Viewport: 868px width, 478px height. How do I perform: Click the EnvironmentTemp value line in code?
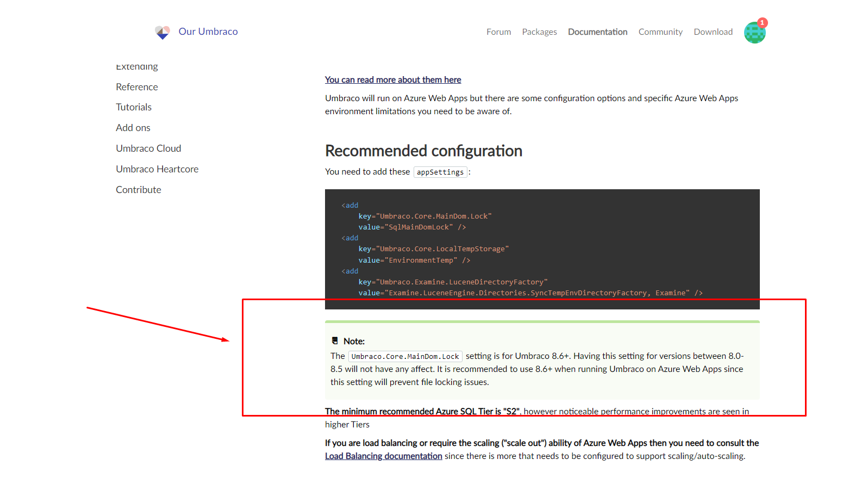[x=414, y=260]
